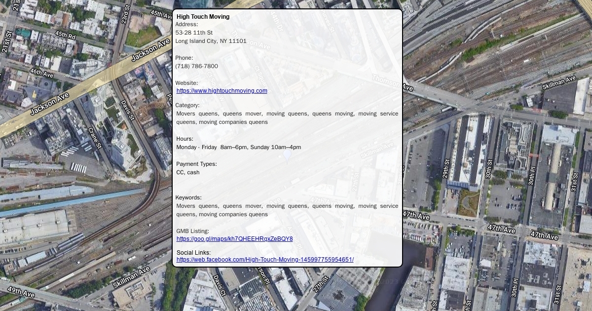Click the 49th Ave street label
Image resolution: width=592 pixels, height=311 pixels.
click(21, 292)
